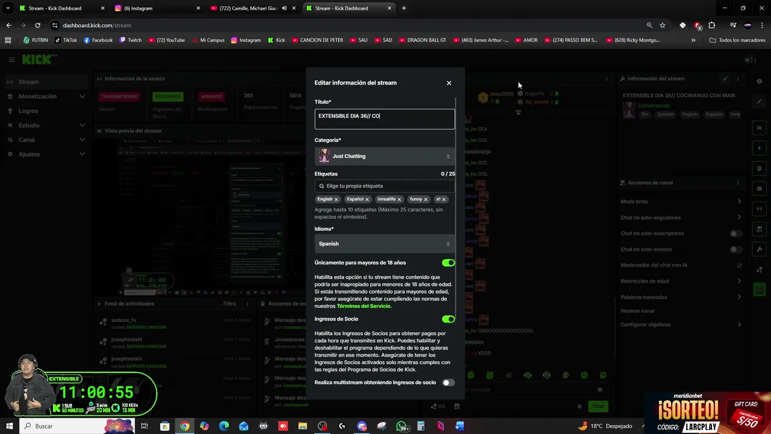Expand the Estudio sidebar menu
This screenshot has width=771, height=434.
[x=46, y=125]
